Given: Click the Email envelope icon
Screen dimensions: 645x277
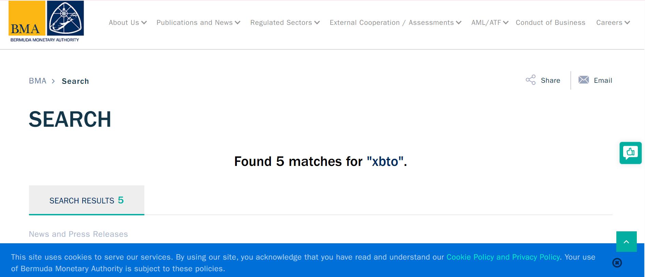Looking at the screenshot, I should point(584,80).
